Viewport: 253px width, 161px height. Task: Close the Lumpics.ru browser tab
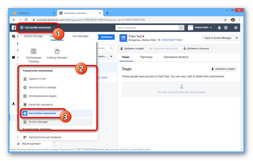[54, 13]
